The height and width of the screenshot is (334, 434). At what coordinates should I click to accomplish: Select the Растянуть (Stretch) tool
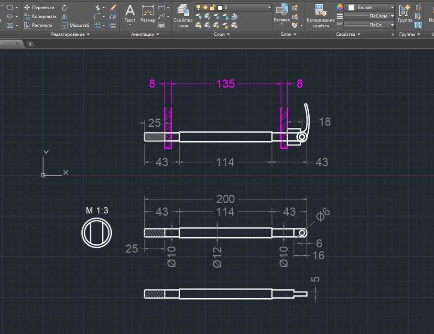(x=38, y=25)
